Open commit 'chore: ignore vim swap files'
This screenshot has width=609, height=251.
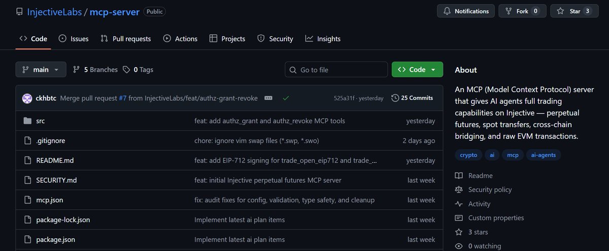click(x=256, y=141)
